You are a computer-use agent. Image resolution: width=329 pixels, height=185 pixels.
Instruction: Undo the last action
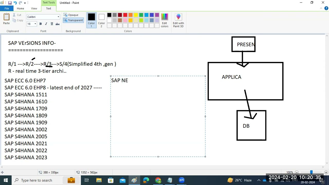pos(15,3)
